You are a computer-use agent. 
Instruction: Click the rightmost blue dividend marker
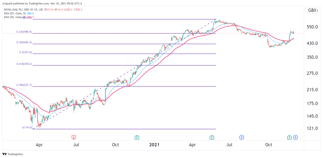(296, 137)
